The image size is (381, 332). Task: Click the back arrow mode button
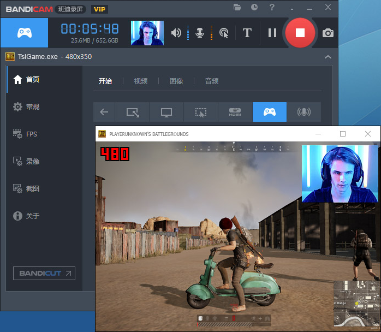click(104, 112)
